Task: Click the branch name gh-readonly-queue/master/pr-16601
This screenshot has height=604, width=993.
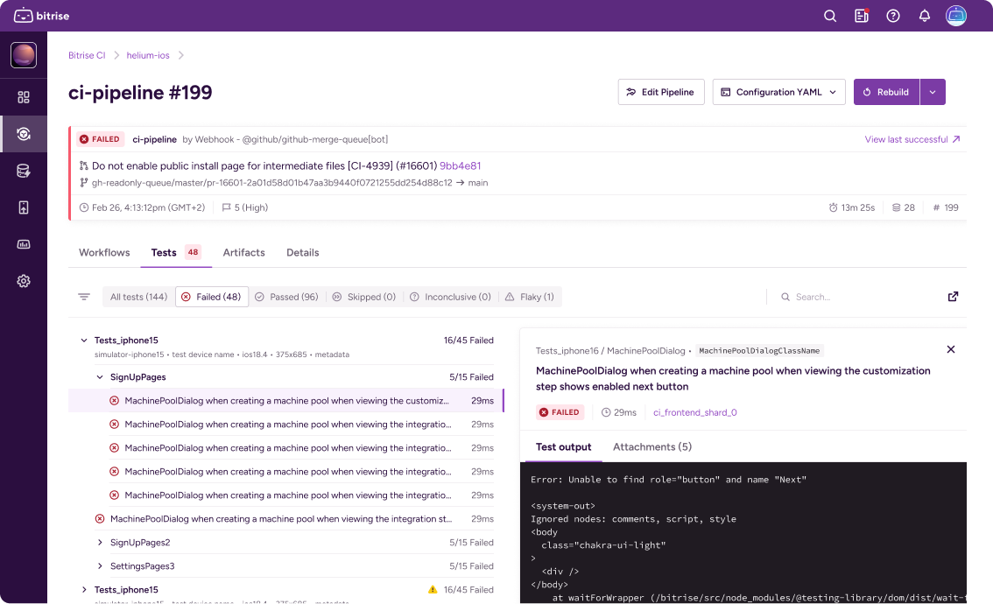Action: pyautogui.click(x=271, y=183)
